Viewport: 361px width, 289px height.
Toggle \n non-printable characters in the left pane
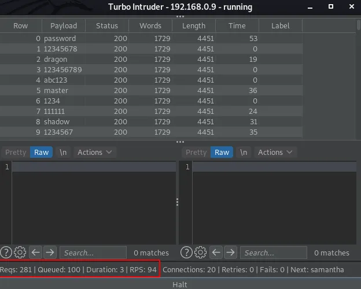(63, 153)
